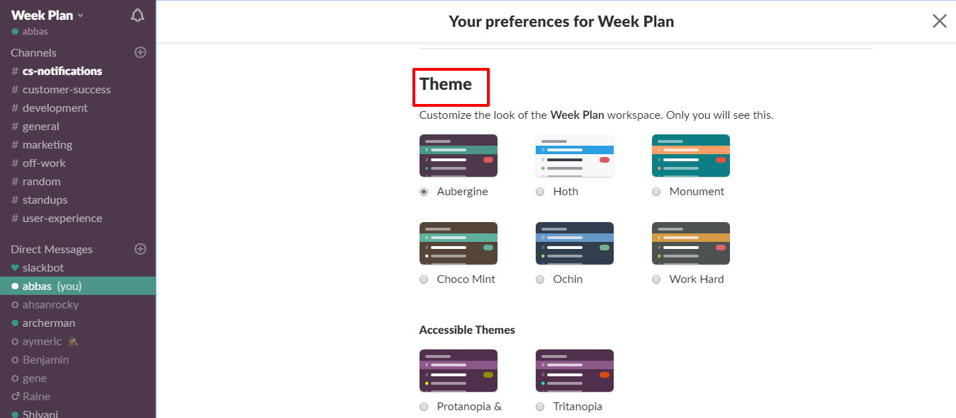This screenshot has height=418, width=956.
Task: Select the Monument theme radio button
Action: (656, 192)
